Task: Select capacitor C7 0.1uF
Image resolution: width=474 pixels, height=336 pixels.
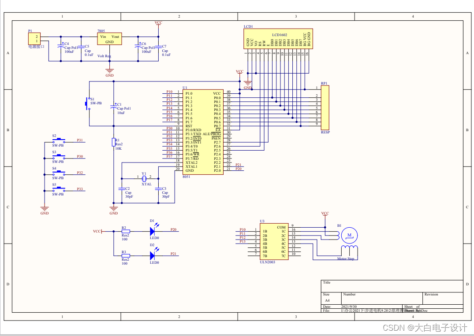Action: pyautogui.click(x=158, y=48)
